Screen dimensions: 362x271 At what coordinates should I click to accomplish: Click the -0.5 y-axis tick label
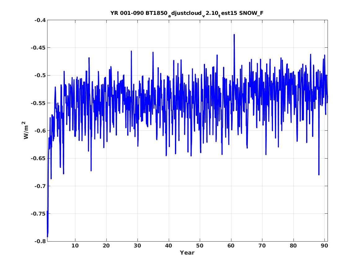40,75
